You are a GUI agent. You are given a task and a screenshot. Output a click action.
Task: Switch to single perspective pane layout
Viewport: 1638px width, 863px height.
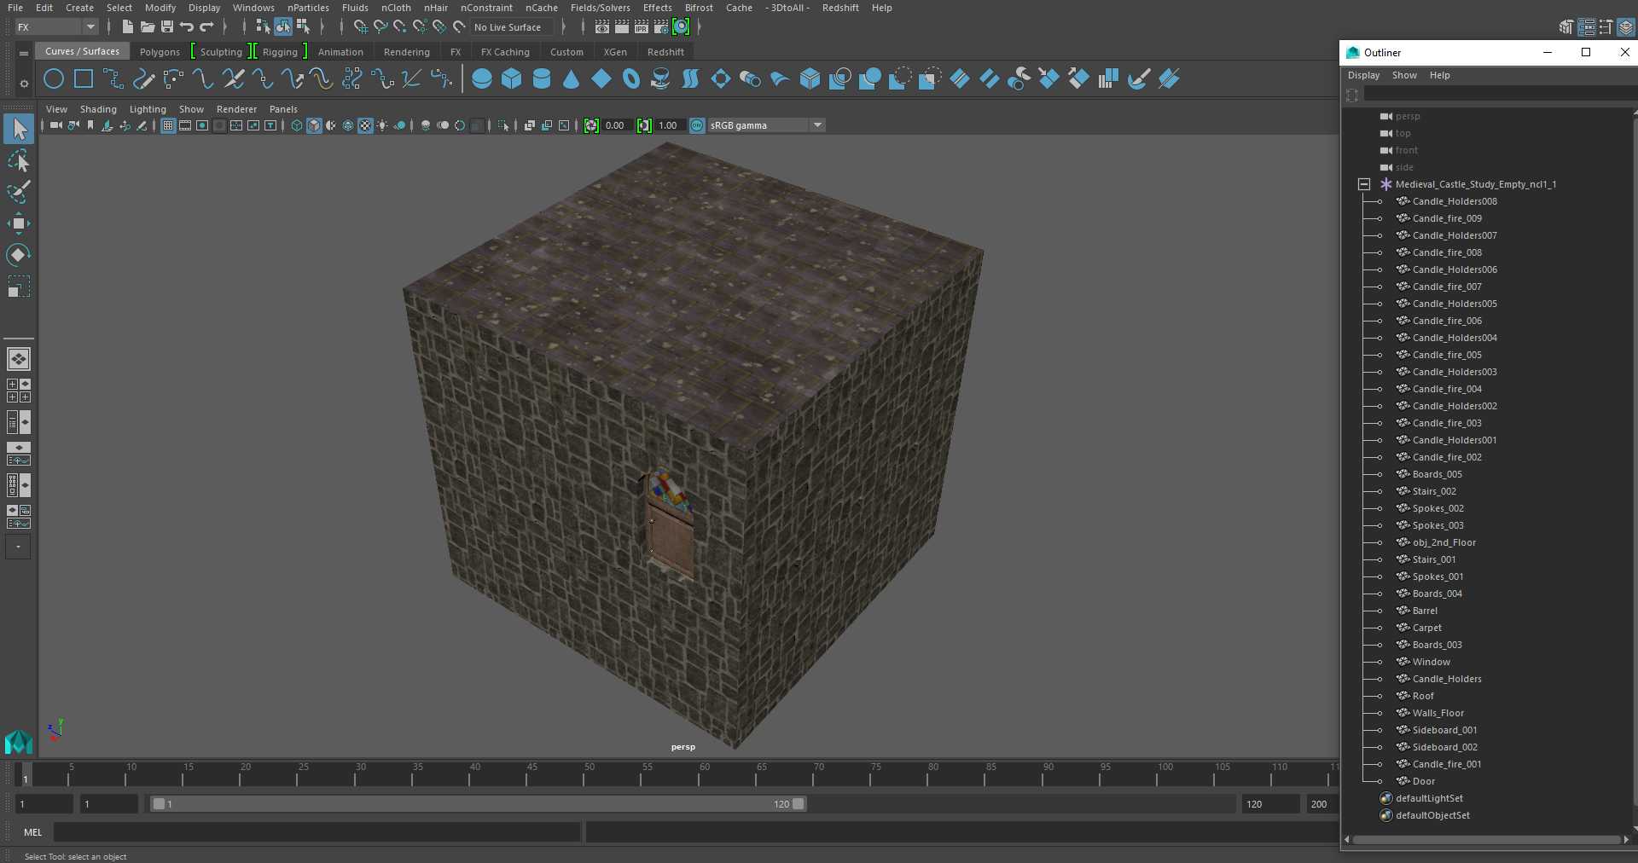pos(19,359)
